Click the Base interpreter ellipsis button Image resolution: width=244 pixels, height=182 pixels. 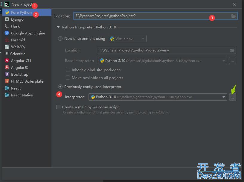233,61
